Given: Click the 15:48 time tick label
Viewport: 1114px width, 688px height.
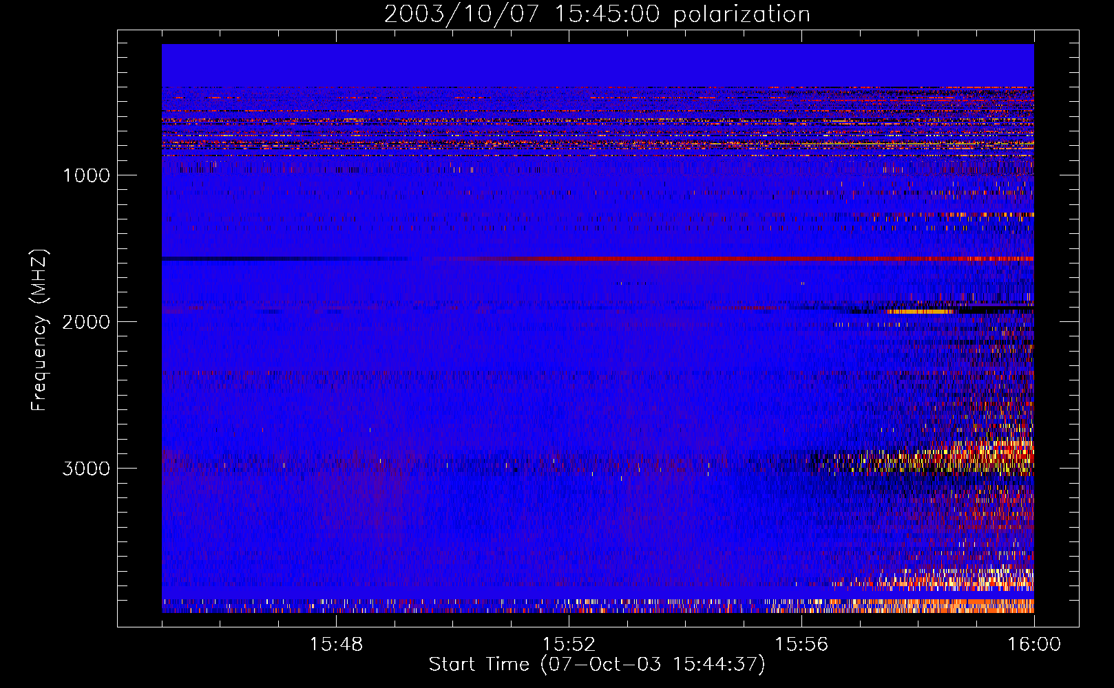Looking at the screenshot, I should click(x=336, y=645).
